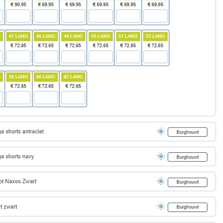223x223 pixels.
Task: Click quantity field under 60 LANG
Action: coord(46,98)
